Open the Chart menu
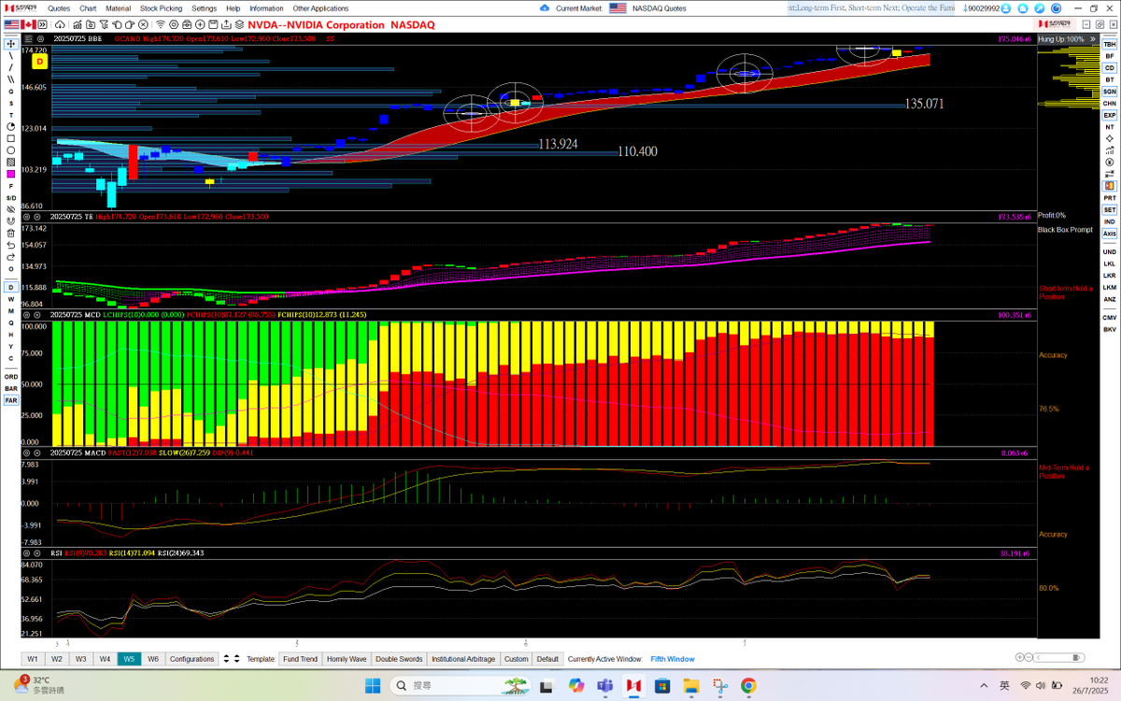 point(88,7)
